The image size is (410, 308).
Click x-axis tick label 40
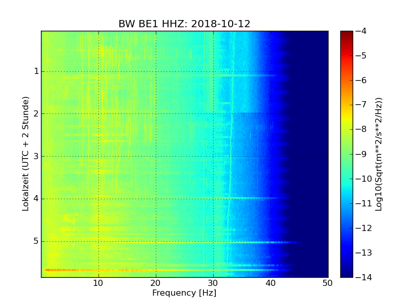(271, 283)
